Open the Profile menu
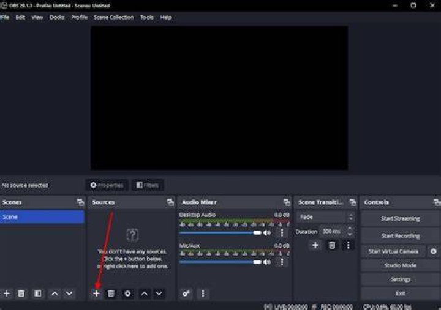The image size is (441, 310). pyautogui.click(x=79, y=17)
